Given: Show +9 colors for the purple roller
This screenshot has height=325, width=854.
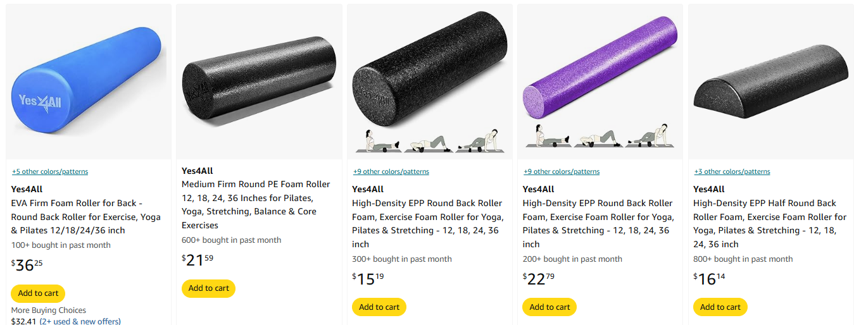Looking at the screenshot, I should (x=562, y=171).
